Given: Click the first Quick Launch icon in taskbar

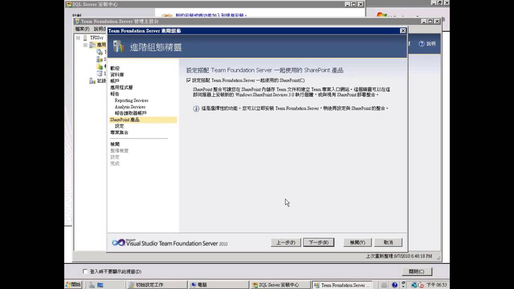Looking at the screenshot, I should pyautogui.click(x=92, y=285).
